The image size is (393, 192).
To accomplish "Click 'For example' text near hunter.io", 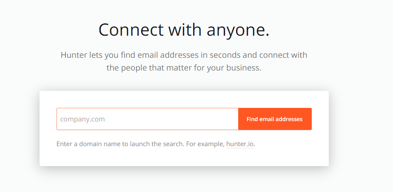I will (x=205, y=144).
